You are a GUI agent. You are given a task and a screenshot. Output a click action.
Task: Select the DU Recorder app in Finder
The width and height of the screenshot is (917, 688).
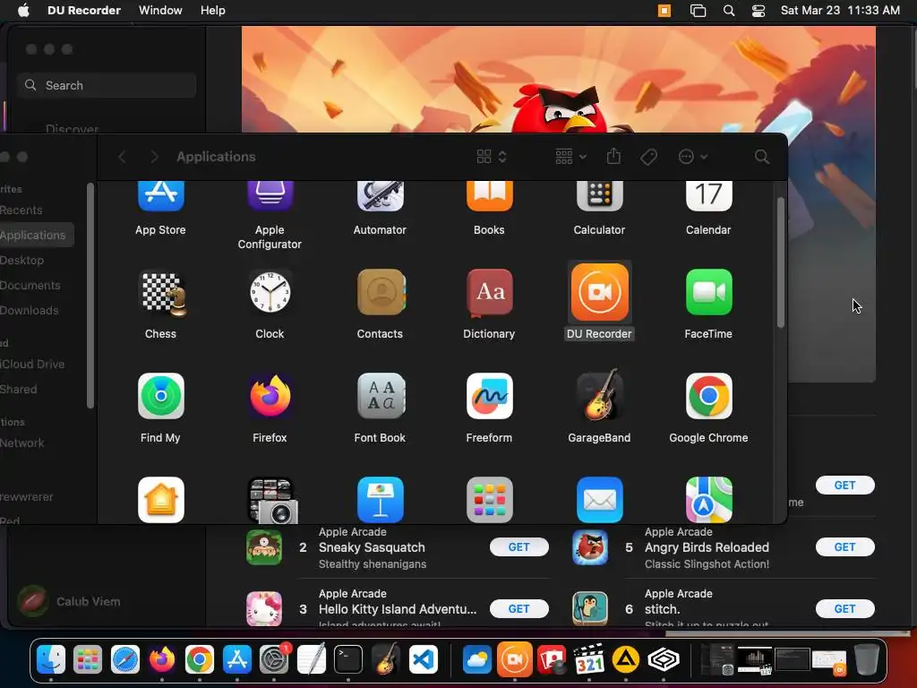599,292
